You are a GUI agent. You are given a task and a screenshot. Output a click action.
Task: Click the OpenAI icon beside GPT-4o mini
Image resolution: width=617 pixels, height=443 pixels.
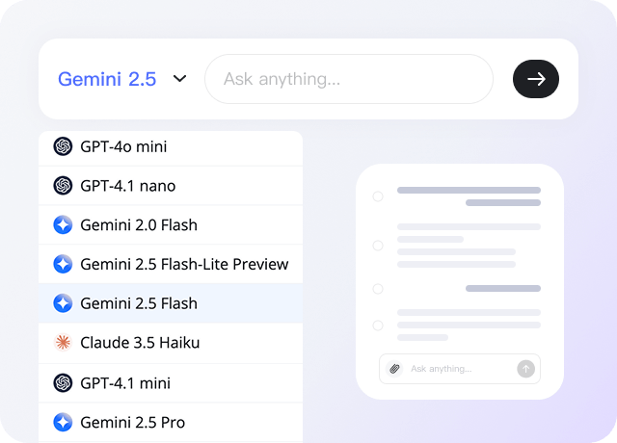point(64,146)
